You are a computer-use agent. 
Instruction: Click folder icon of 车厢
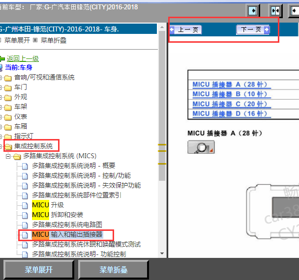click(8, 127)
